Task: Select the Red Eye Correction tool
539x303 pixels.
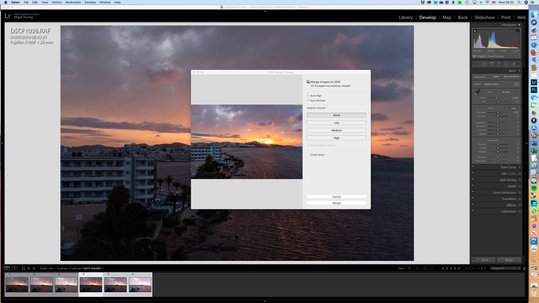Action: pyautogui.click(x=492, y=63)
